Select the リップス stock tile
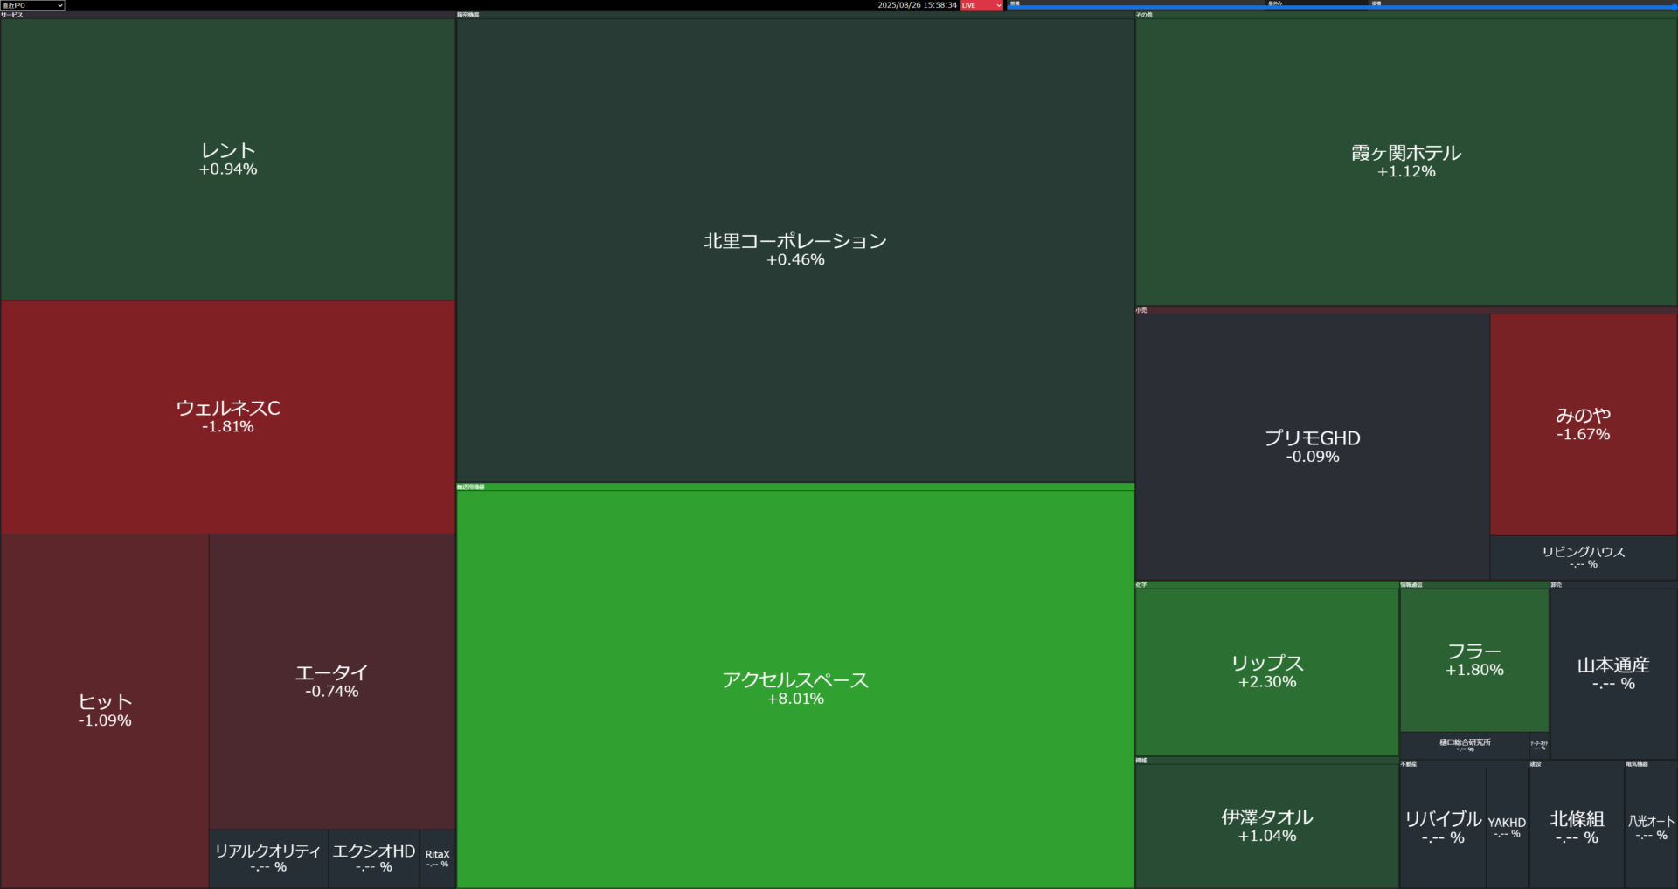Viewport: 1678px width, 889px height. (x=1267, y=672)
